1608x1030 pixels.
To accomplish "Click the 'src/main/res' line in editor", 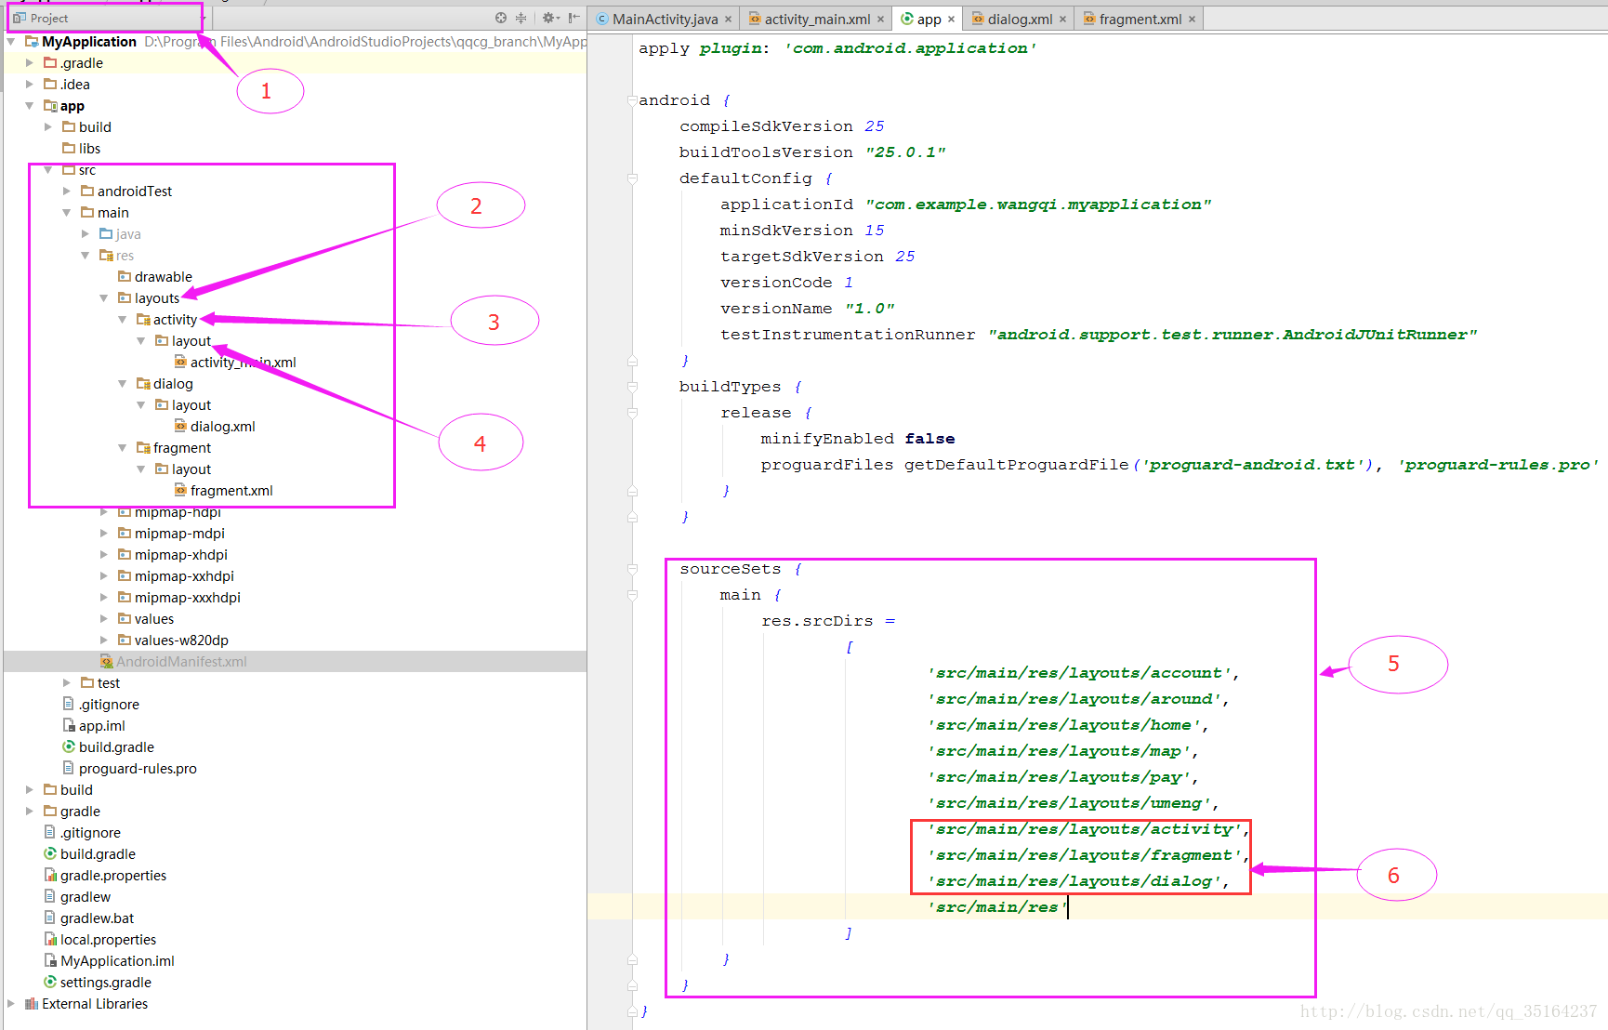I will 996,906.
